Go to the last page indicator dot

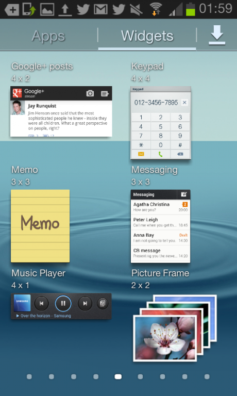click(x=207, y=377)
